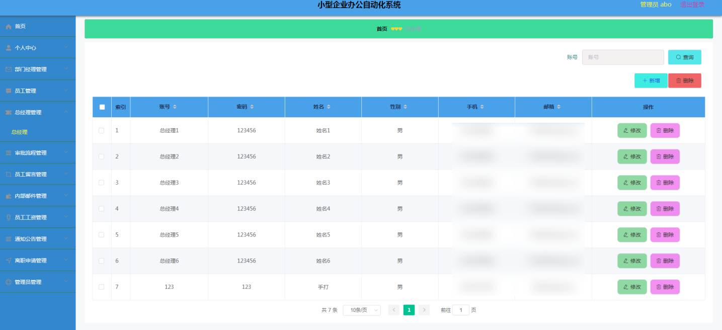722x330 pixels.
Task: Sort by the 手机 column arrows
Action: point(482,107)
